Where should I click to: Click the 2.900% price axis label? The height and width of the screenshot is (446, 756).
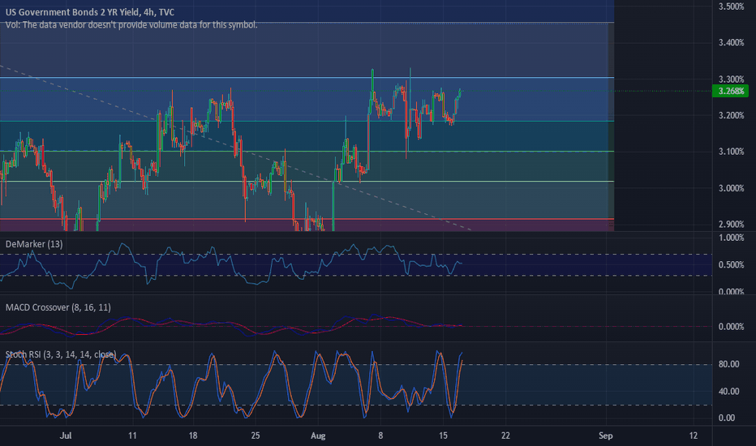[731, 224]
